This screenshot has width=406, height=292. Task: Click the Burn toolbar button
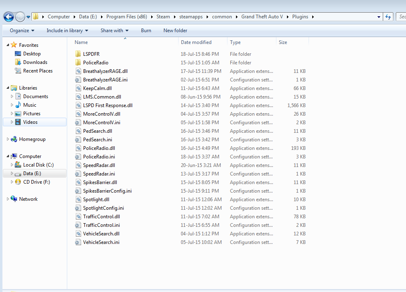tap(146, 31)
